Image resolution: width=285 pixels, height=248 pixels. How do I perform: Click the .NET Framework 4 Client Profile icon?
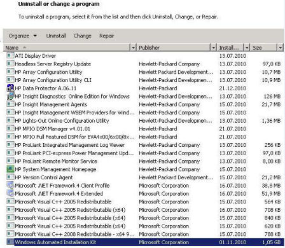point(10,185)
